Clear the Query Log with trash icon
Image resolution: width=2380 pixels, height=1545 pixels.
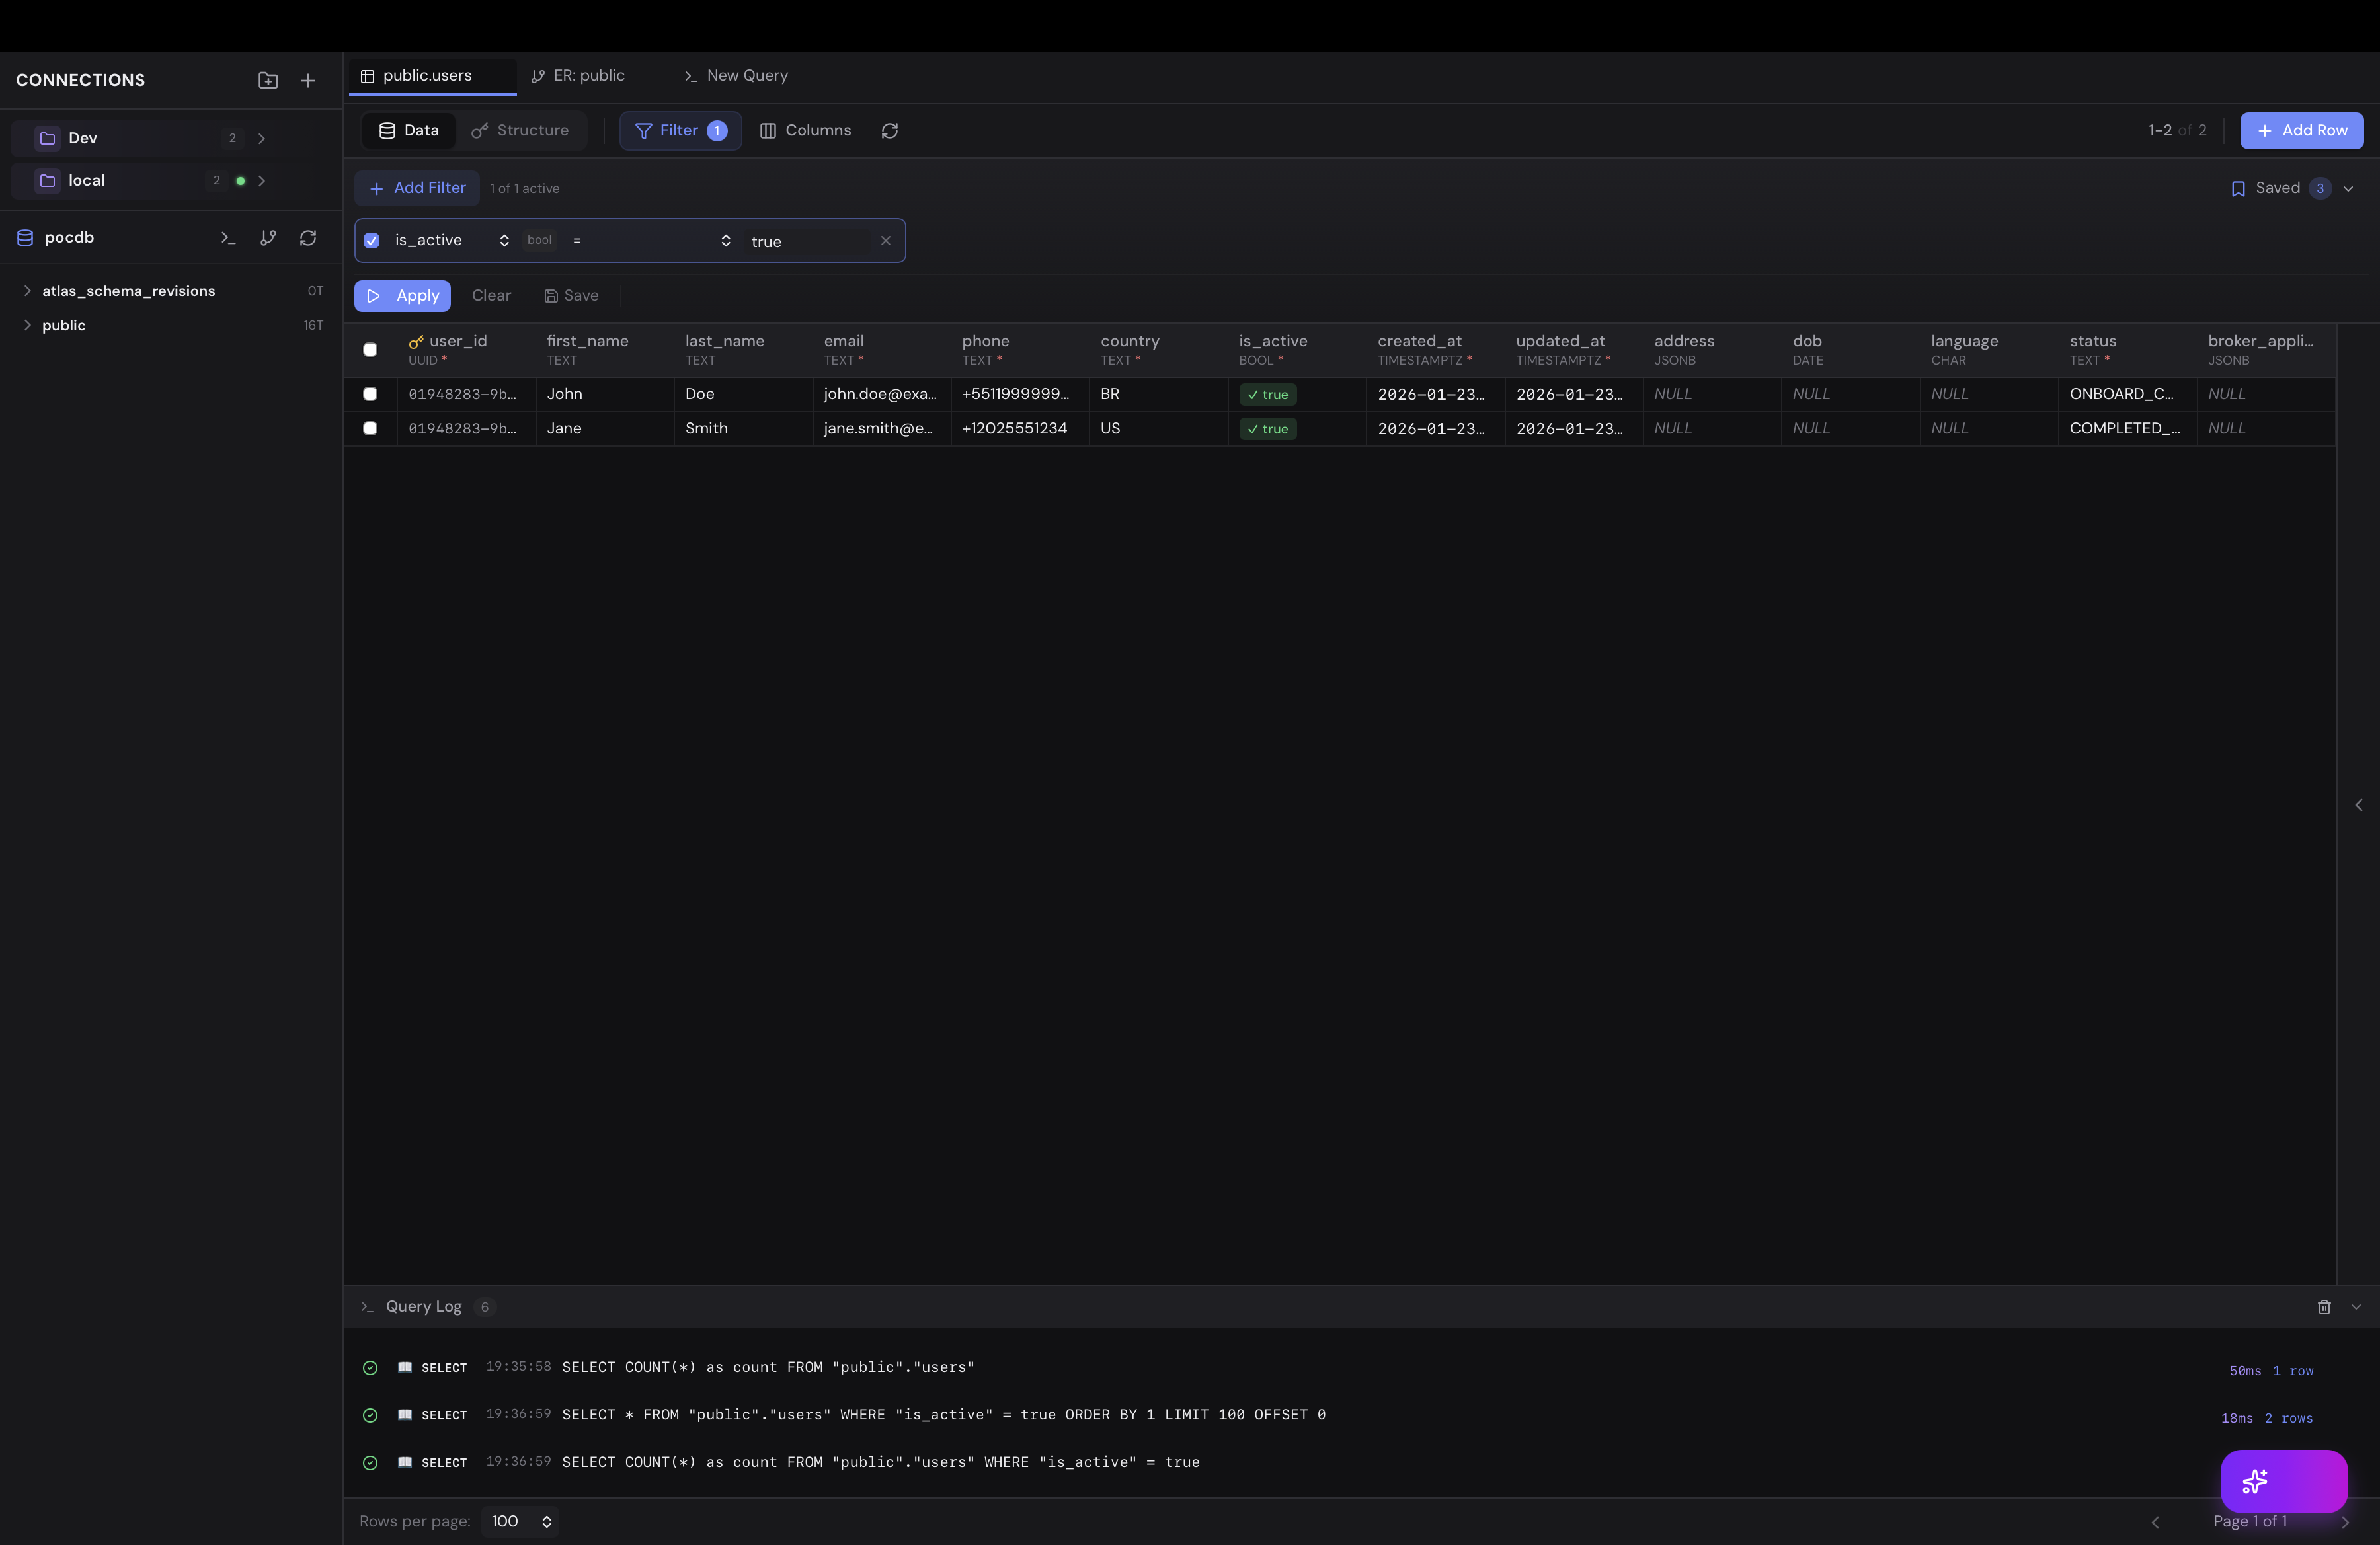coord(2324,1307)
